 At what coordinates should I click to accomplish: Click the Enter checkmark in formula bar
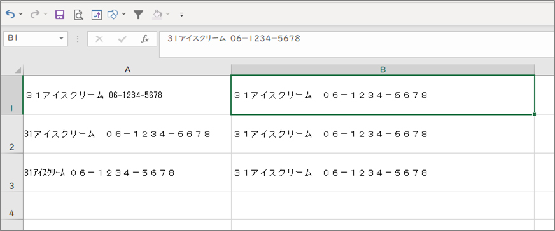pos(122,39)
